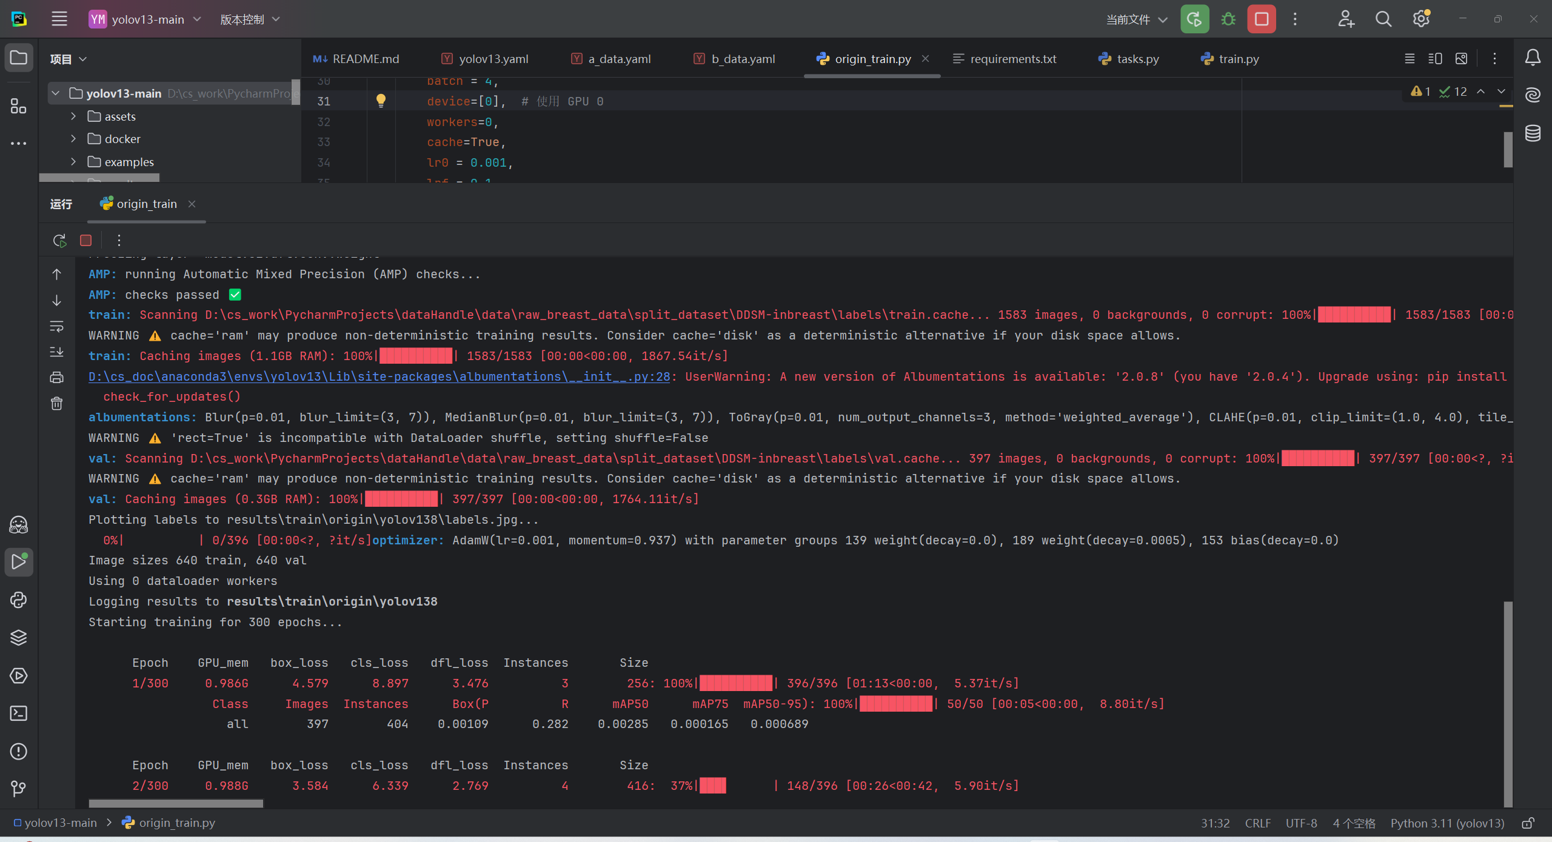Image resolution: width=1552 pixels, height=842 pixels.
Task: Switch to a_data.yaml tab
Action: [x=611, y=59]
